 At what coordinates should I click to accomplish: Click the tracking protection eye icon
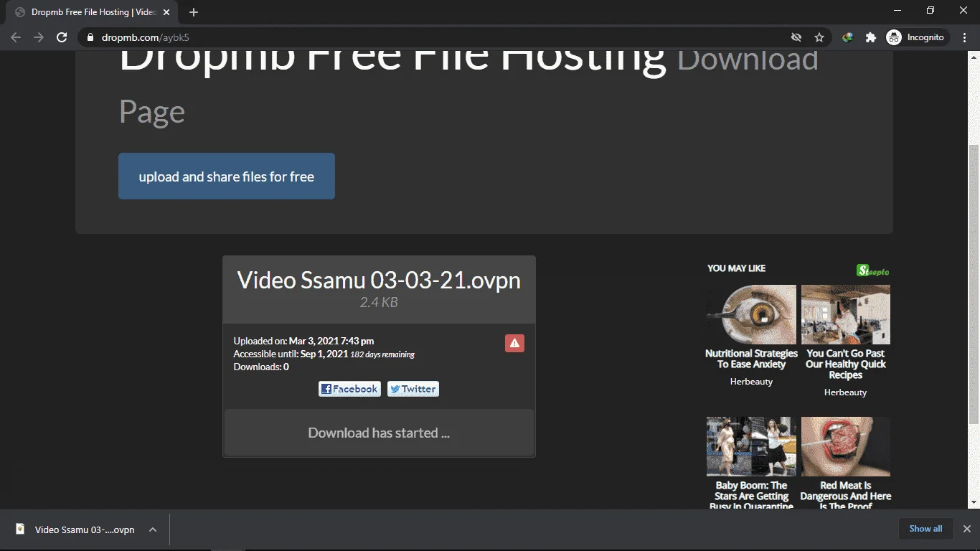pyautogui.click(x=796, y=37)
